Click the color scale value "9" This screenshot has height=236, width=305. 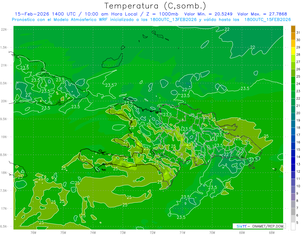tap(297, 193)
